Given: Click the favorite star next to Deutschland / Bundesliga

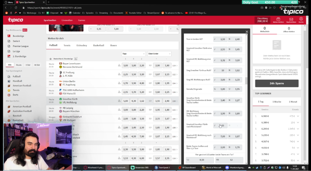Looking at the screenshot, I should click(x=50, y=59).
